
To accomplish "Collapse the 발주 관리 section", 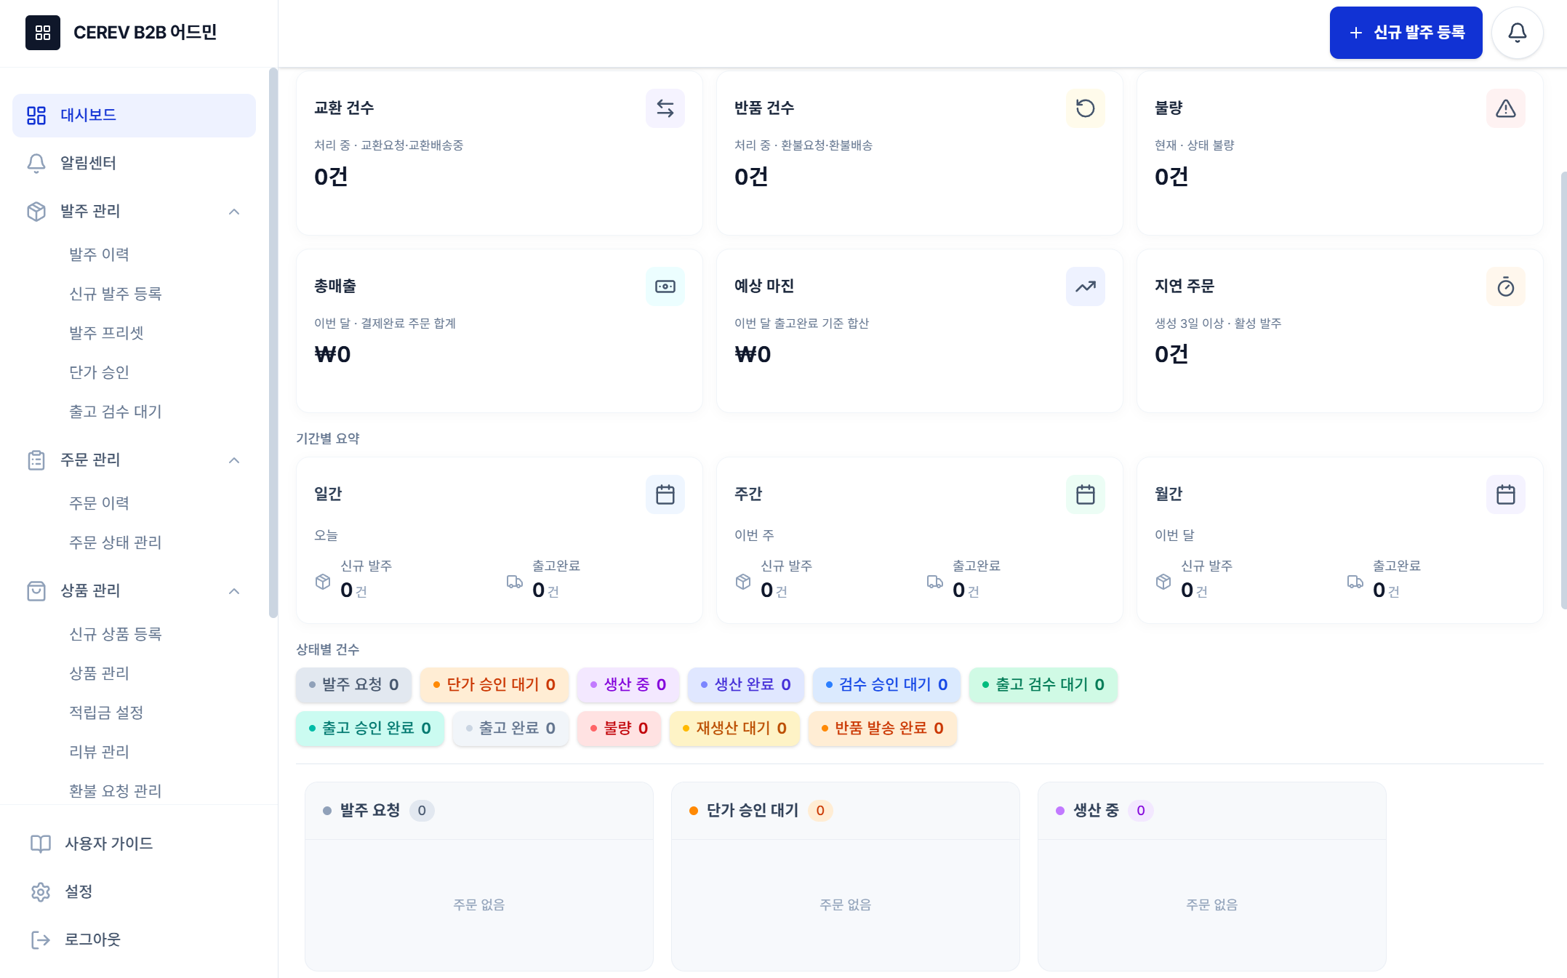I will (x=234, y=211).
